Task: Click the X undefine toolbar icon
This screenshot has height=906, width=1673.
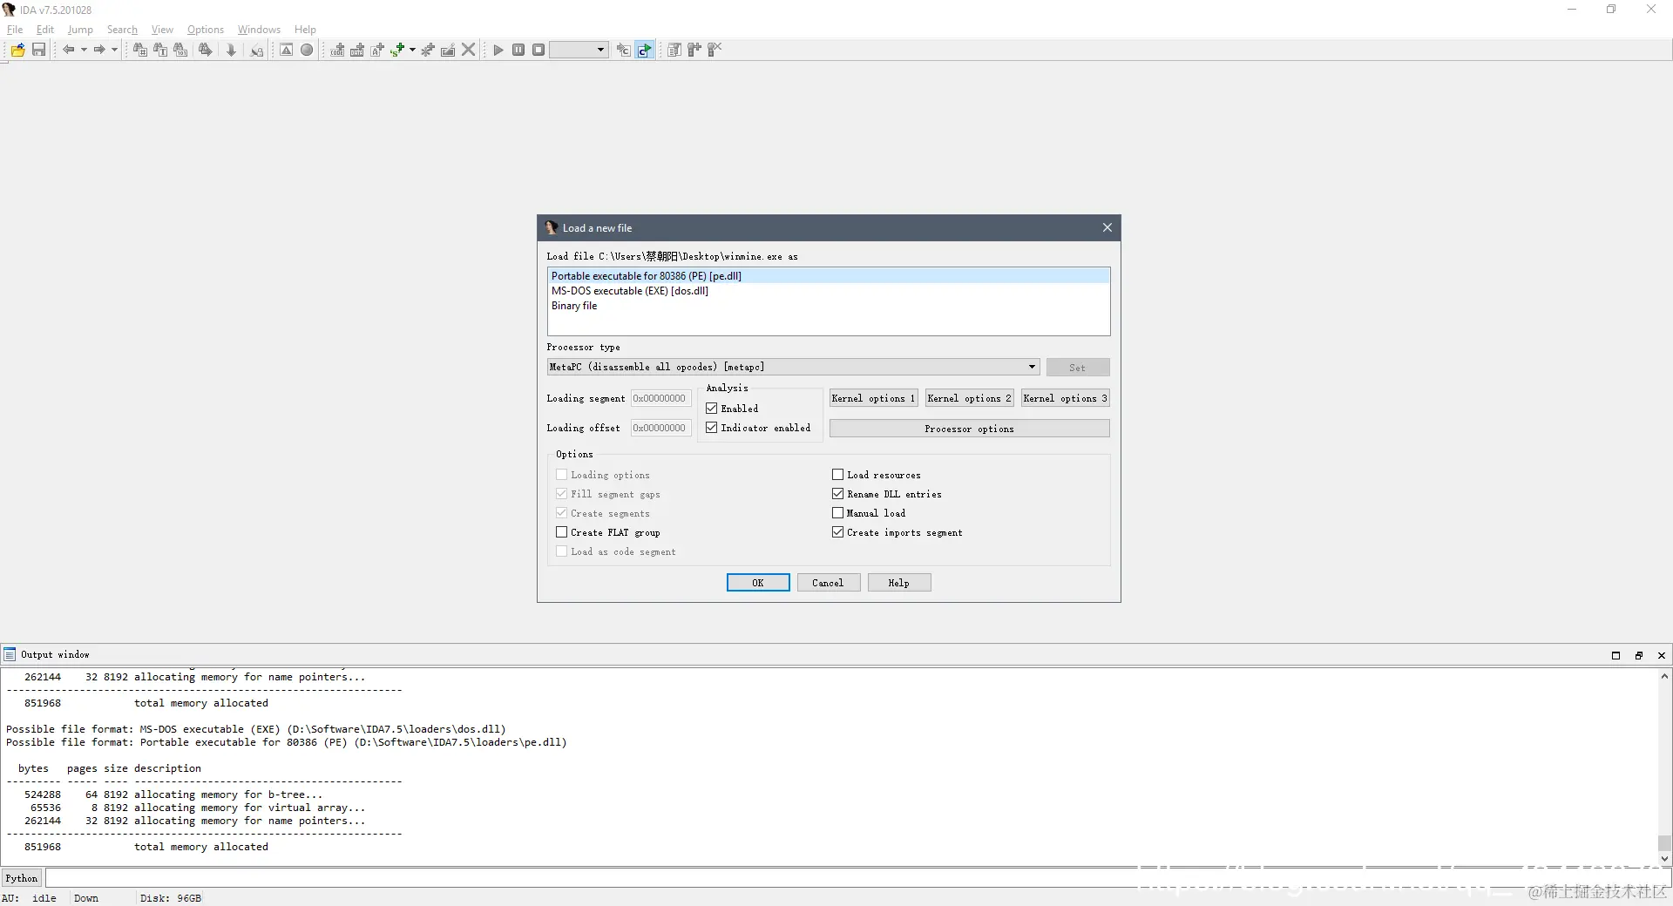Action: coord(469,50)
